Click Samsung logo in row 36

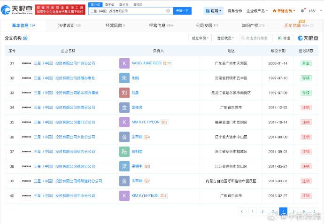point(26,137)
